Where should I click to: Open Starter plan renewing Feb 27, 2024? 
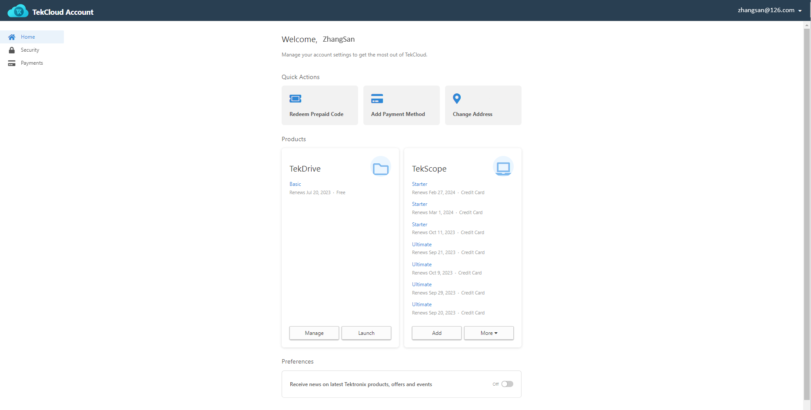[419, 184]
